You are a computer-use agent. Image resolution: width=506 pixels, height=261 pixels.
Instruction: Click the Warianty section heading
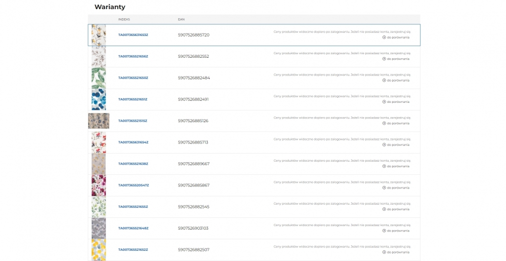pyautogui.click(x=110, y=7)
